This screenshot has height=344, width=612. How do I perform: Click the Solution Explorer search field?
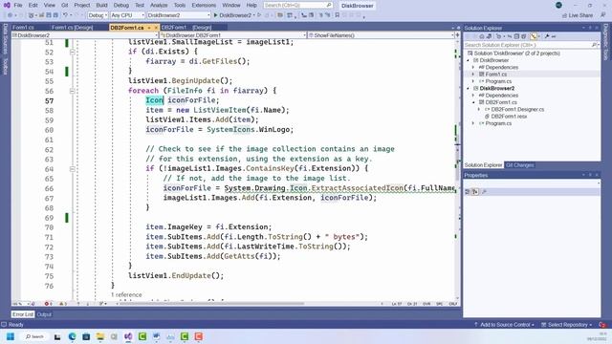click(x=532, y=45)
